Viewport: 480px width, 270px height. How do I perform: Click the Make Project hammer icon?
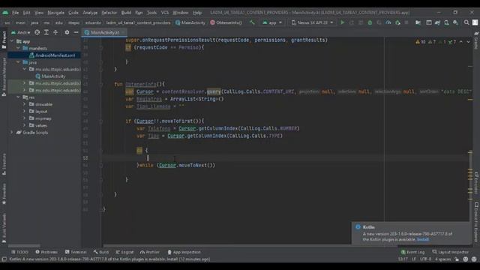[x=252, y=22]
